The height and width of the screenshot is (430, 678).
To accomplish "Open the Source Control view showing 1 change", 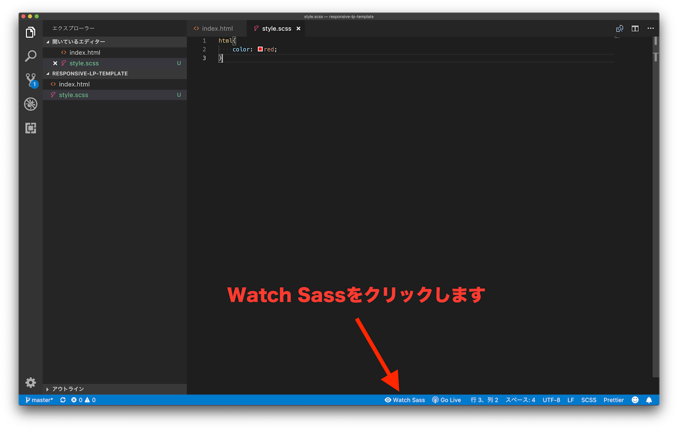I will pyautogui.click(x=31, y=79).
